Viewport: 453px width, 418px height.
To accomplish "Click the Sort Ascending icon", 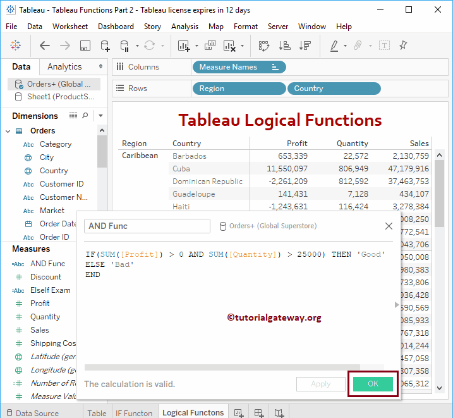I will tap(284, 46).
